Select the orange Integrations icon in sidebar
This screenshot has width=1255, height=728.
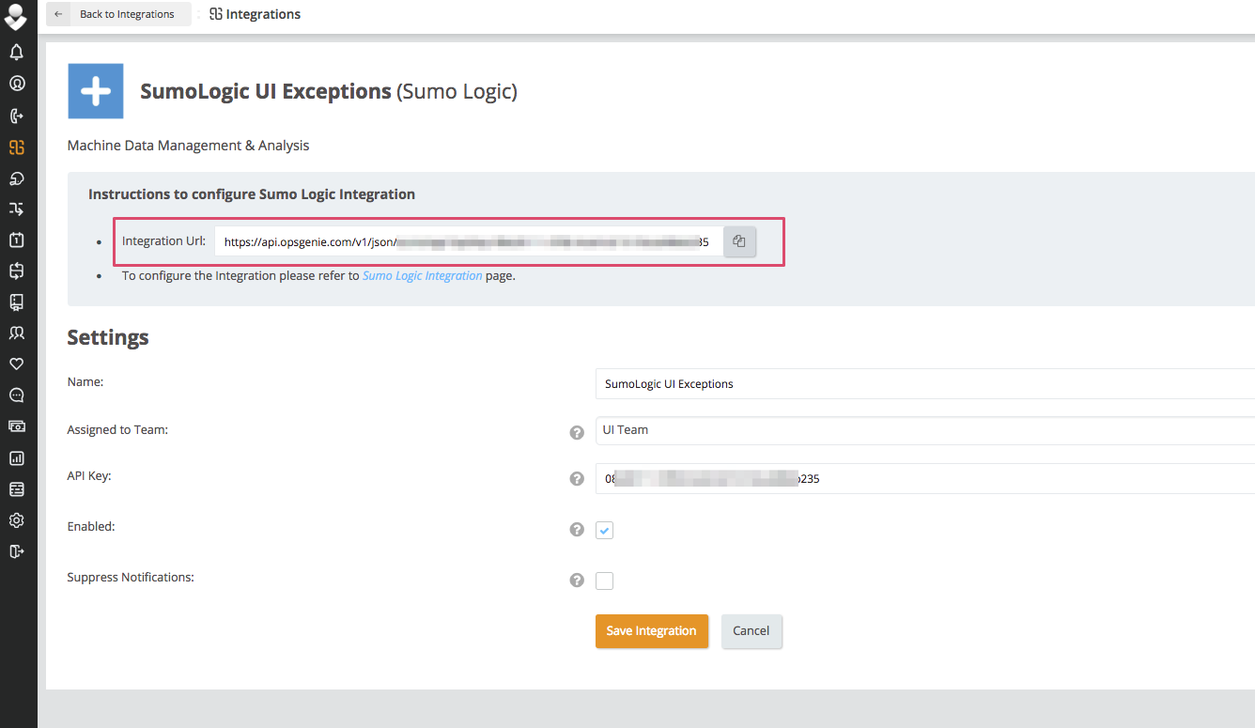[16, 147]
